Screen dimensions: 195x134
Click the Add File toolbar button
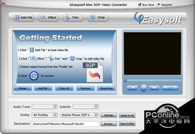click(24, 18)
